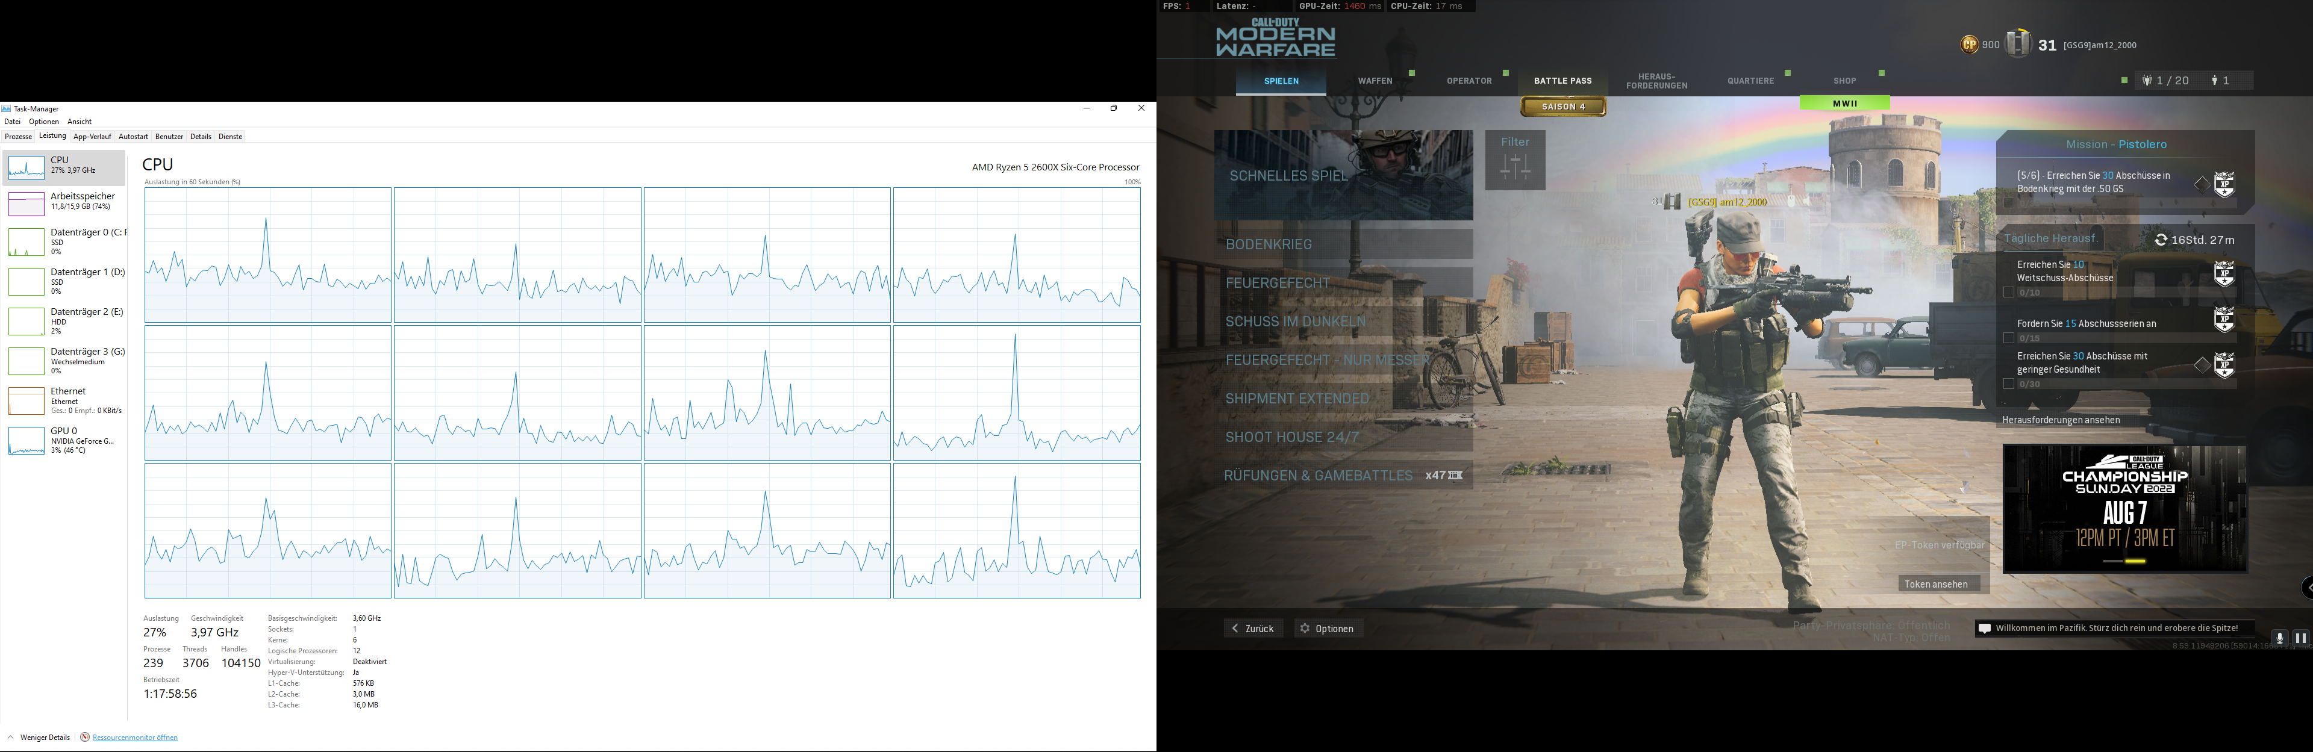Click the chat bubble message icon
The height and width of the screenshot is (752, 2313).
click(1984, 629)
